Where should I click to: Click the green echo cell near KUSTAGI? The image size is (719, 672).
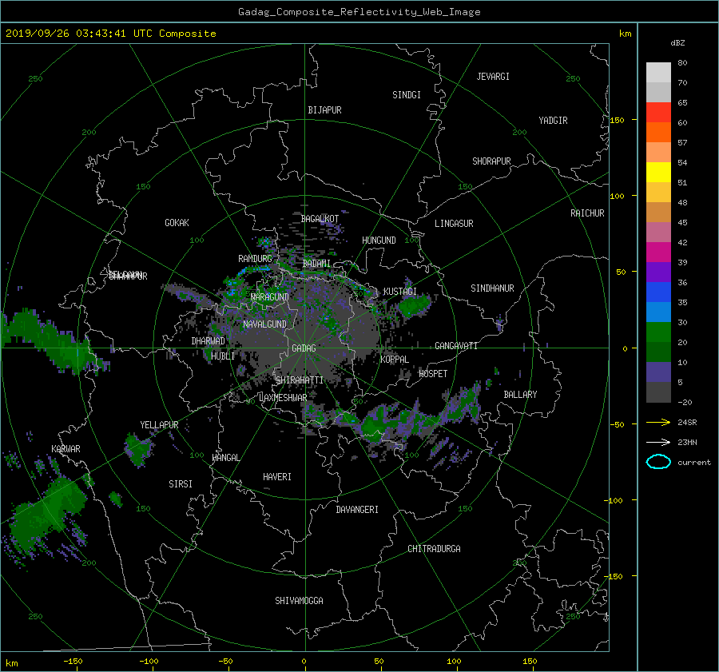click(414, 305)
